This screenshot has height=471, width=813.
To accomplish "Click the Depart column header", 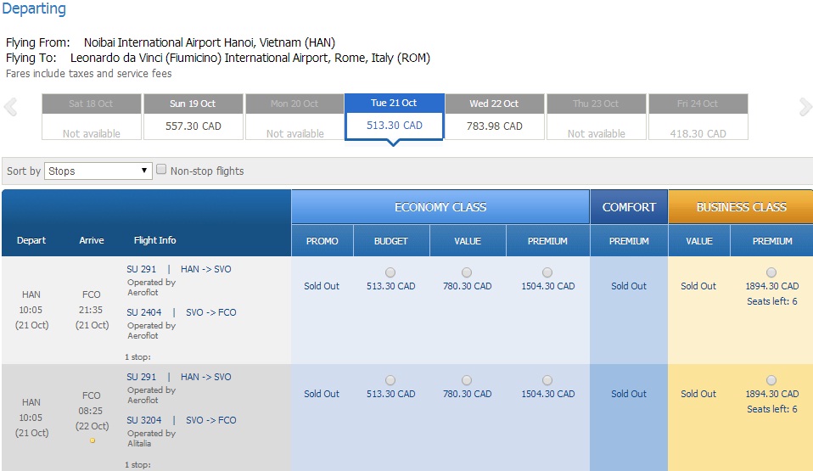I will [31, 240].
